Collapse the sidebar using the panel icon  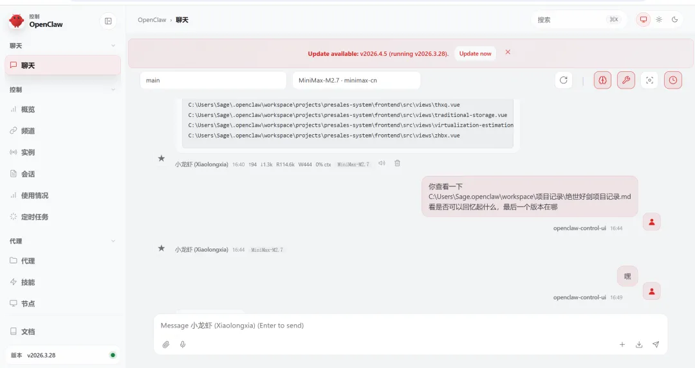pyautogui.click(x=108, y=21)
